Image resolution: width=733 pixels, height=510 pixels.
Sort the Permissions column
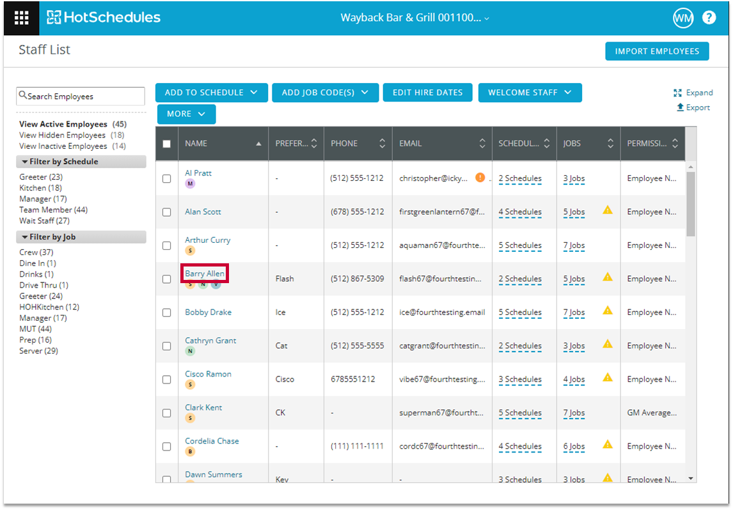click(675, 143)
